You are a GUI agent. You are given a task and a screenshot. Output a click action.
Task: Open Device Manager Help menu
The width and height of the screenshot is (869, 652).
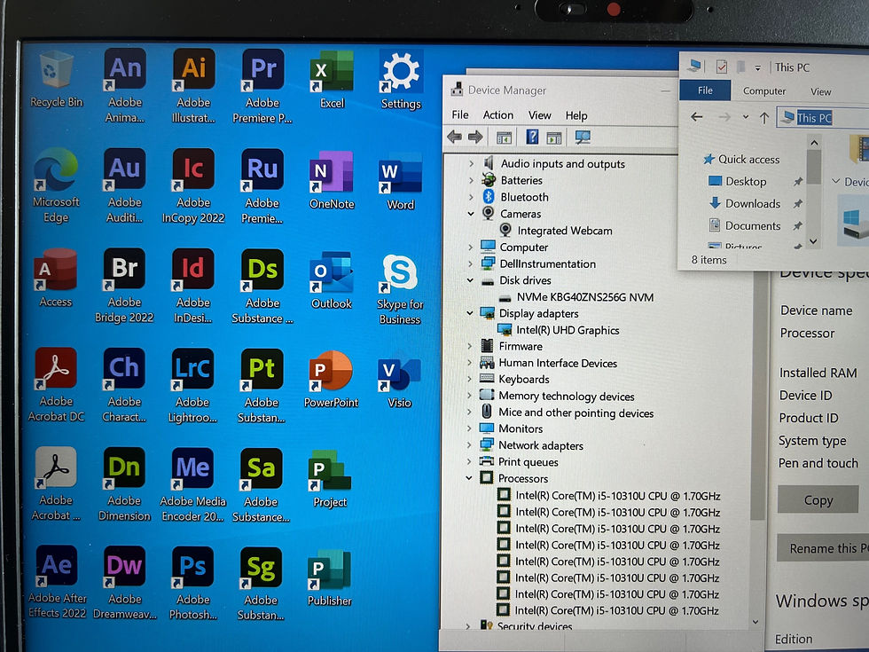tap(575, 116)
